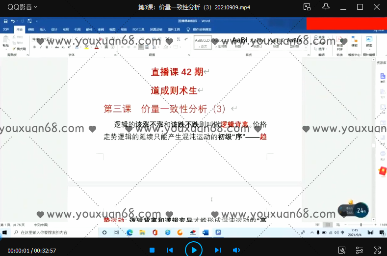Screen dimensions: 387x256
Task: Open the 选择 select dropdown
Action: pyautogui.click(x=320, y=49)
